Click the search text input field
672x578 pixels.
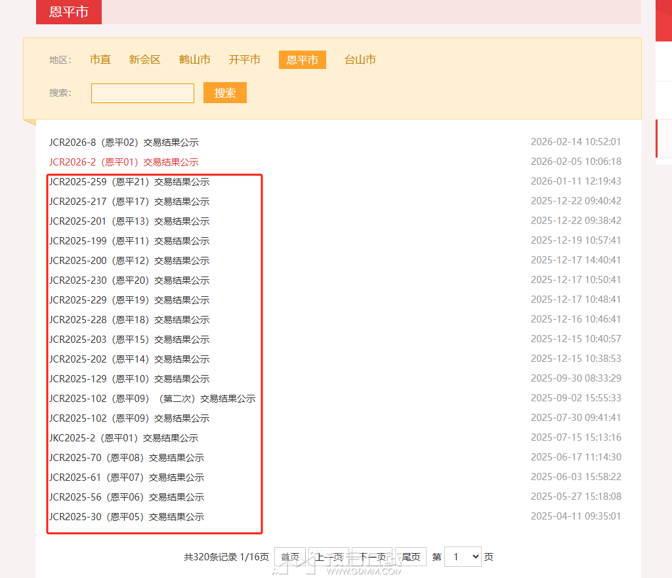[x=142, y=93]
